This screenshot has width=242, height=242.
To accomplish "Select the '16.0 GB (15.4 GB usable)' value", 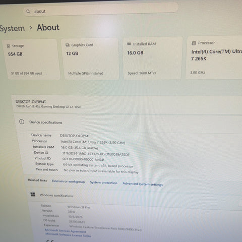I will 80,148.
